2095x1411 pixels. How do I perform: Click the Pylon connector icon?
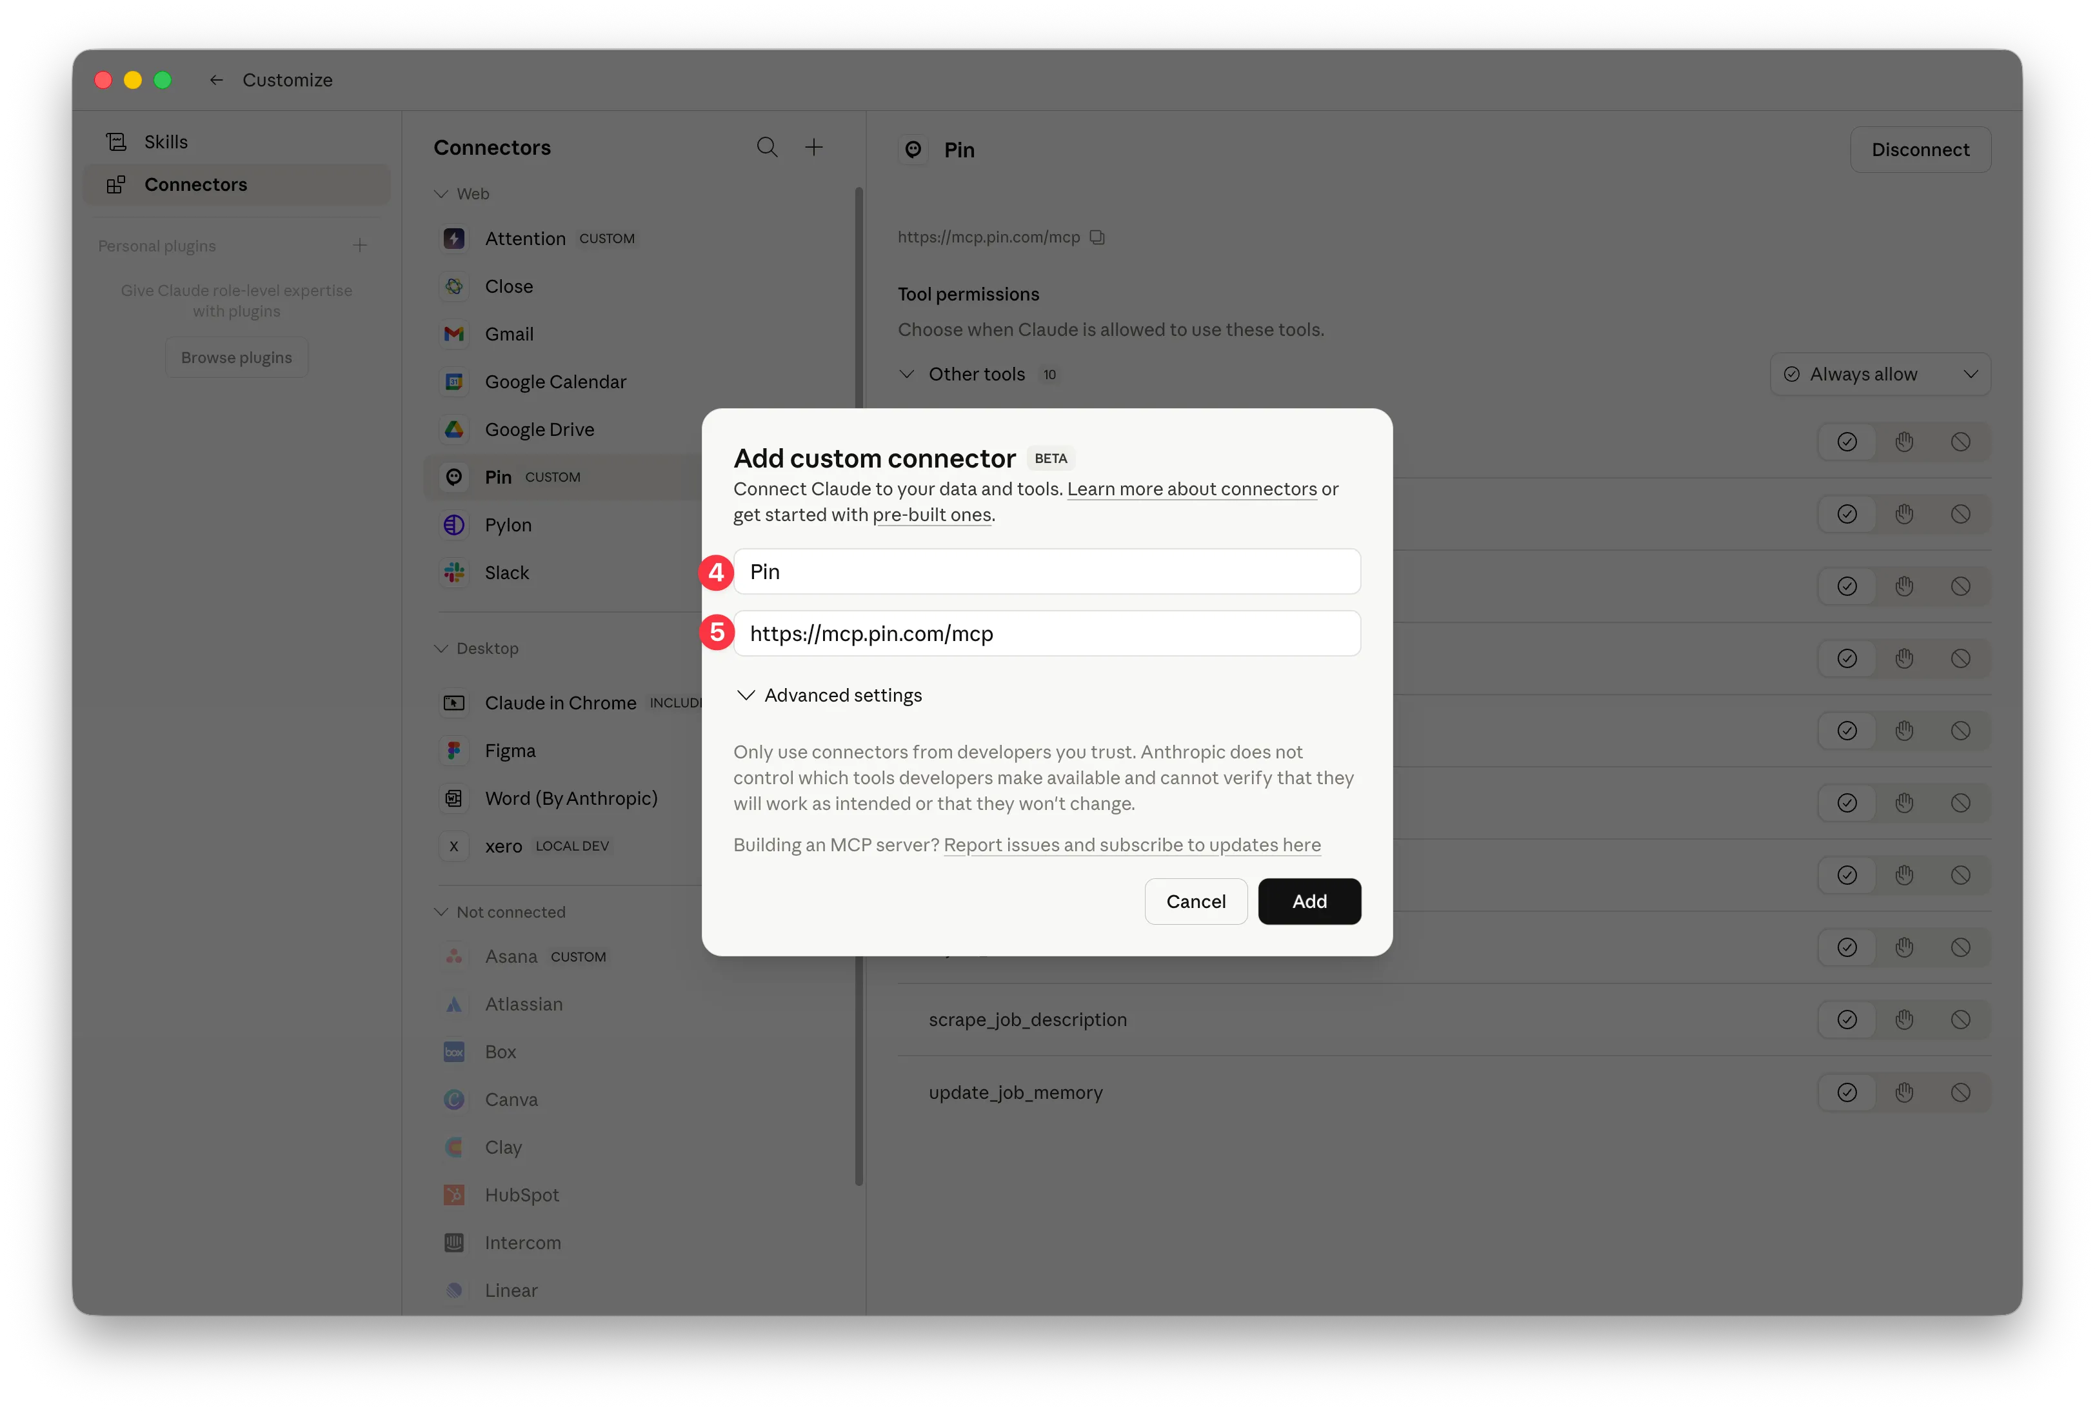455,525
